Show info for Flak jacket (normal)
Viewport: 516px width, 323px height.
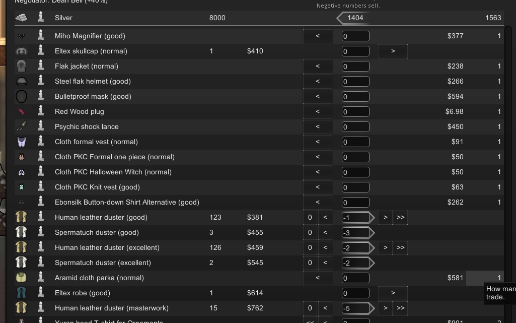41,66
